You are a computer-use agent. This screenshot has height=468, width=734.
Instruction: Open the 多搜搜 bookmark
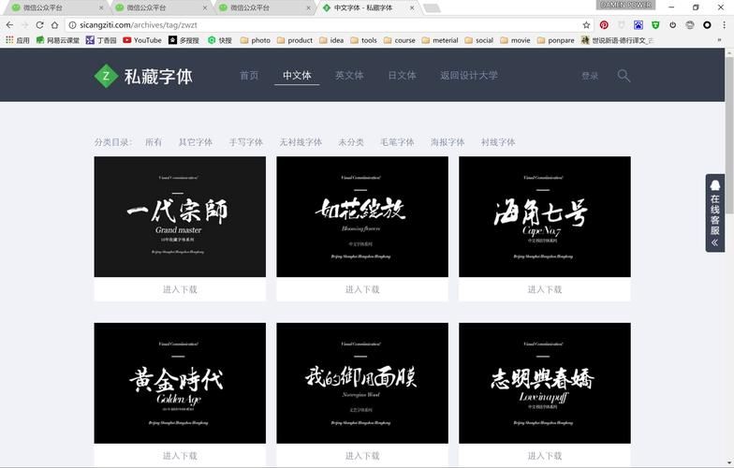pyautogui.click(x=183, y=40)
